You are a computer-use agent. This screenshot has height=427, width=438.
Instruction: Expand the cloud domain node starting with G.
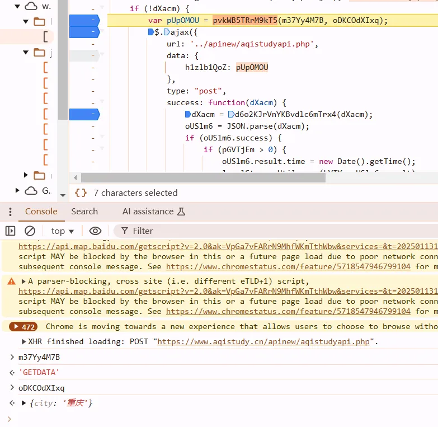tap(17, 191)
